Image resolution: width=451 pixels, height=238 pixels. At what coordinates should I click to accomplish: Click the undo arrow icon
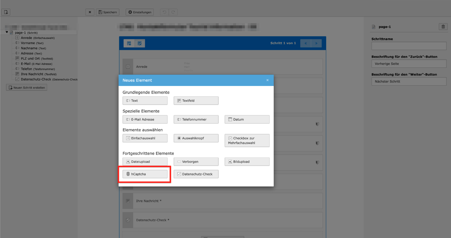[164, 12]
